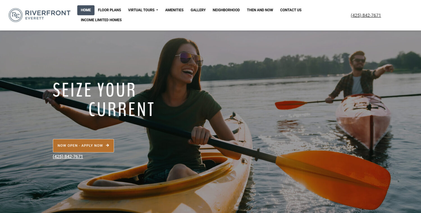This screenshot has width=421, height=213.
Task: Click the Seize Your Current headline
Action: point(103,99)
